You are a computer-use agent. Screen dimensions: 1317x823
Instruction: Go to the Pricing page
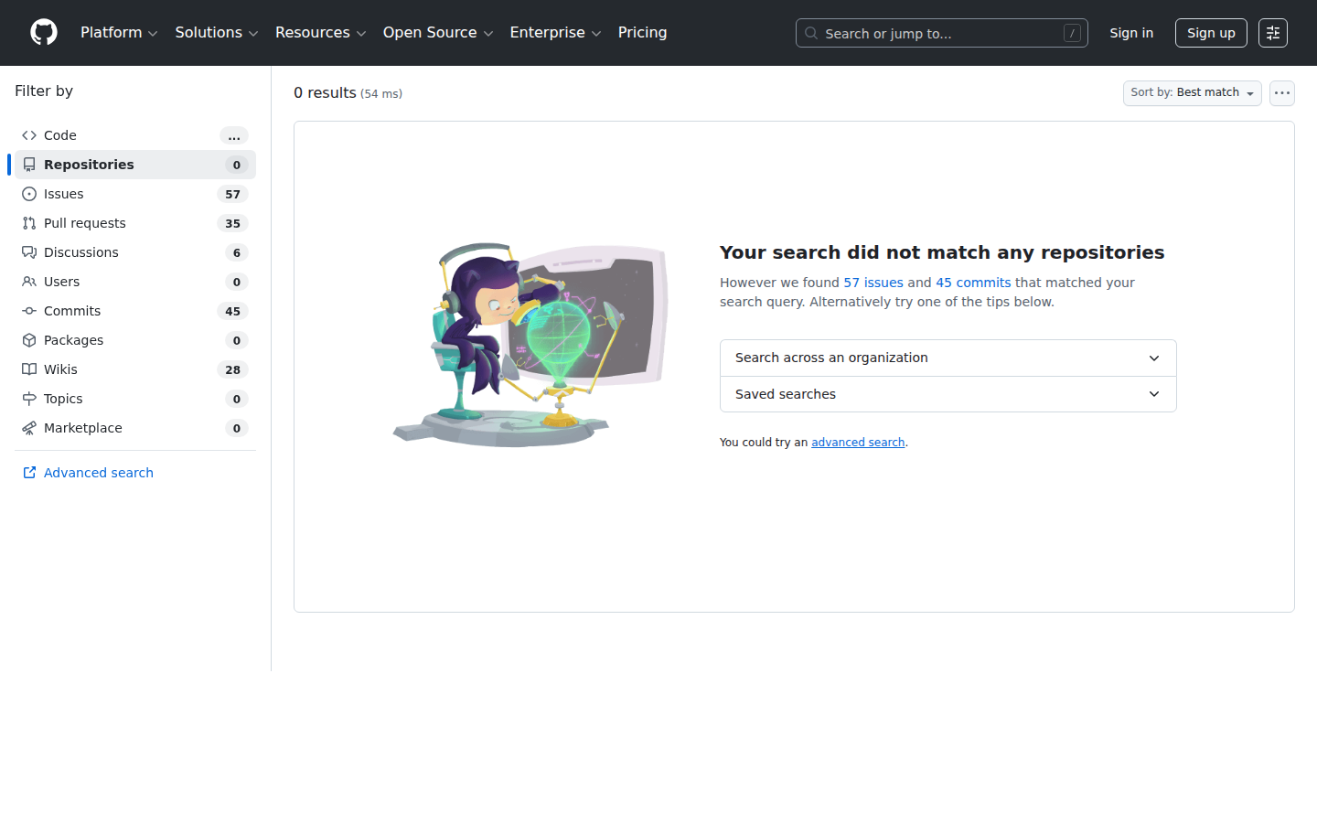[x=642, y=33]
